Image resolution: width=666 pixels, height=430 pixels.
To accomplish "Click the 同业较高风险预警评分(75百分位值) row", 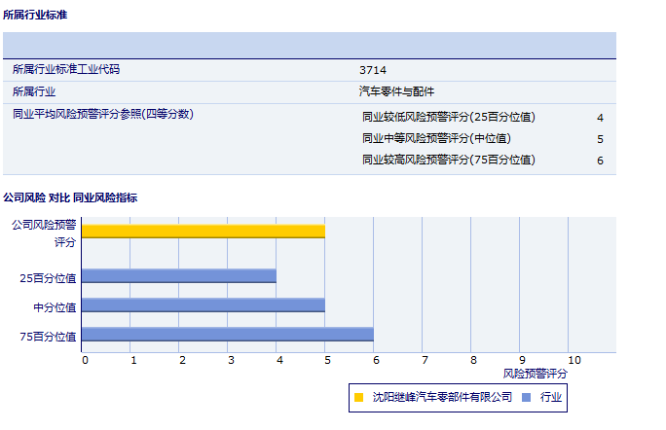I will point(449,161).
